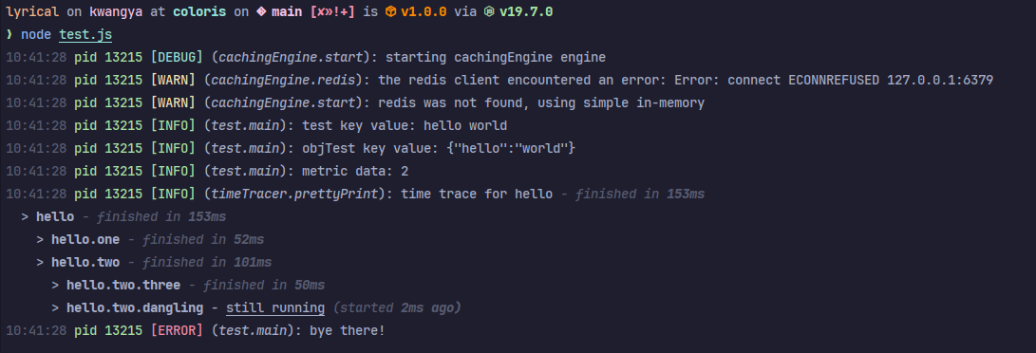Click the underlined still running status
This screenshot has width=1036, height=353.
(x=275, y=307)
